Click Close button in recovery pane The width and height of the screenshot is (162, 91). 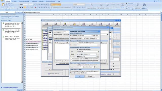19,90
